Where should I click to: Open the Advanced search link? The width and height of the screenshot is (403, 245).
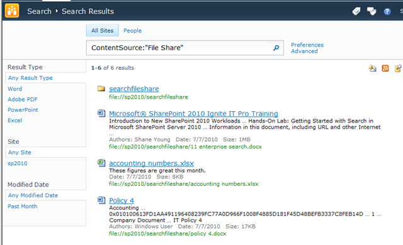pos(304,51)
